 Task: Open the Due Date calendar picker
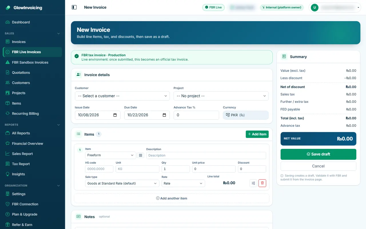[164, 115]
